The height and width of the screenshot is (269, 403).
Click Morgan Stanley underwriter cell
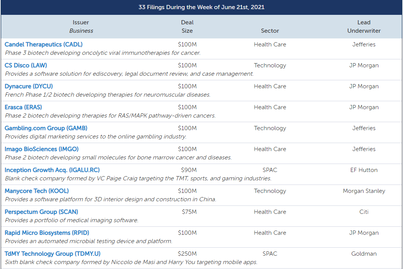pos(364,191)
